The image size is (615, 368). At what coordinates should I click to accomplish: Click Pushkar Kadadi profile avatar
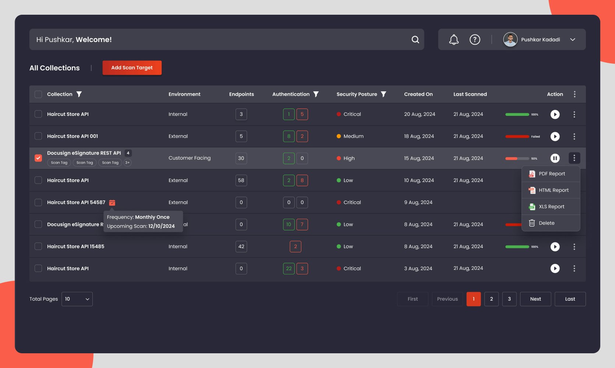(x=510, y=39)
